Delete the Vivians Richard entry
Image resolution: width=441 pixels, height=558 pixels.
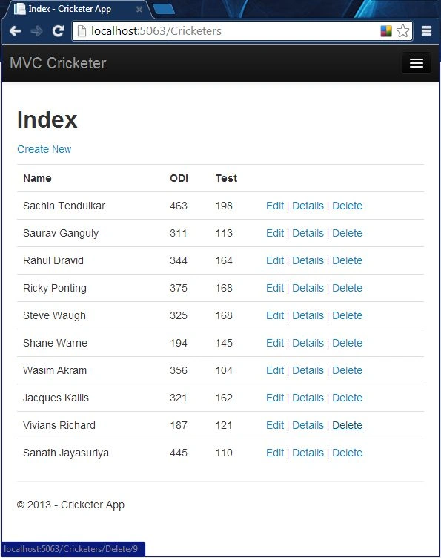point(347,425)
